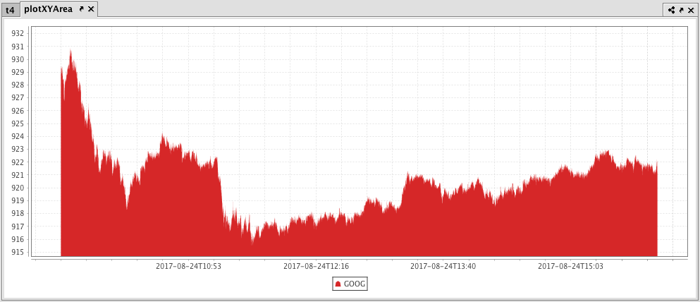This screenshot has width=700, height=302.
Task: Click the 932 value on the y-axis
Action: pyautogui.click(x=18, y=34)
